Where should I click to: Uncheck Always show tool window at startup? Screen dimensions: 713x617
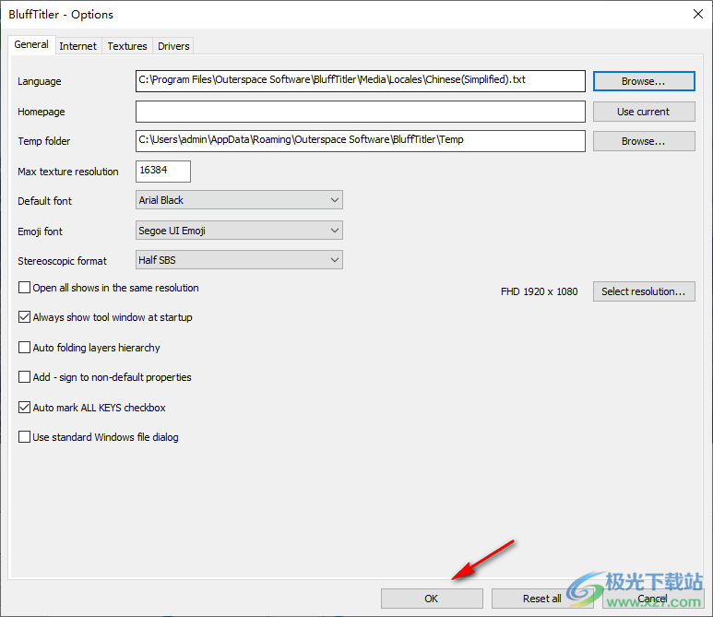(x=25, y=317)
